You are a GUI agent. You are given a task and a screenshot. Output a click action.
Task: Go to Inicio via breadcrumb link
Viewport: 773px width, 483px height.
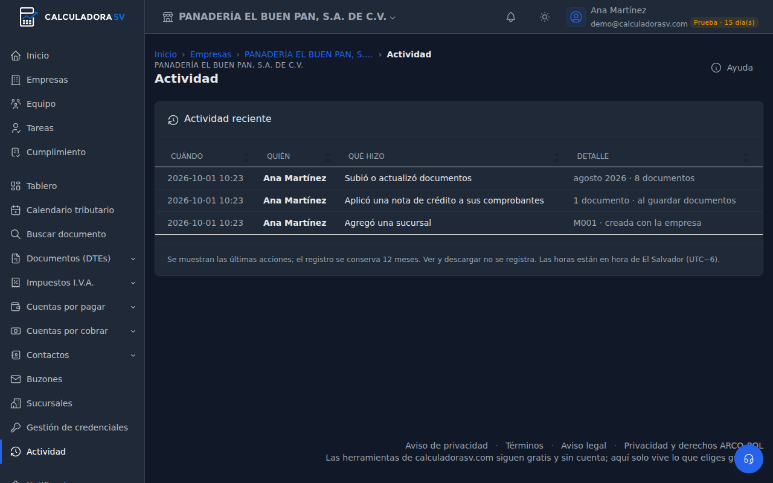click(x=165, y=54)
